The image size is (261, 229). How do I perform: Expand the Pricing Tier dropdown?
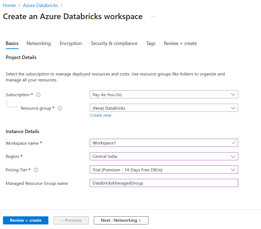pyautogui.click(x=164, y=170)
